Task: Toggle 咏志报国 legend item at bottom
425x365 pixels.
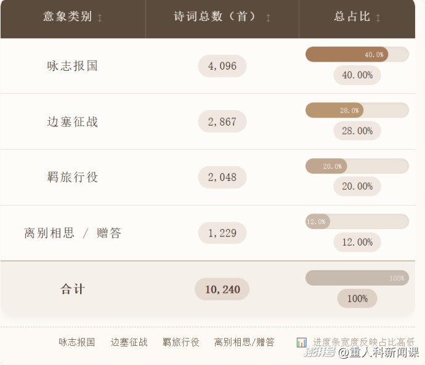Action: pos(77,342)
